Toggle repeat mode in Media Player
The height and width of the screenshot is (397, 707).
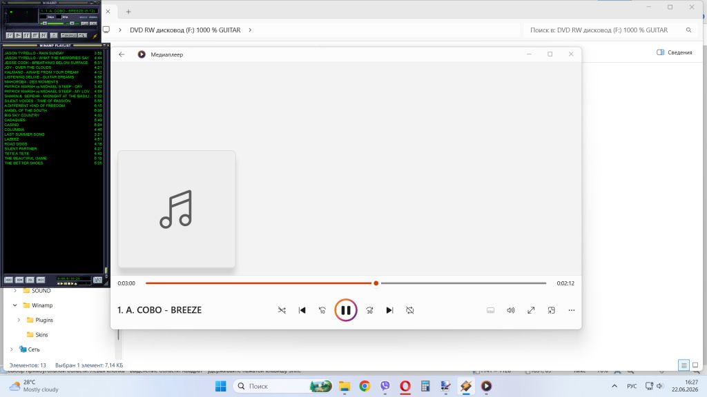click(x=410, y=310)
